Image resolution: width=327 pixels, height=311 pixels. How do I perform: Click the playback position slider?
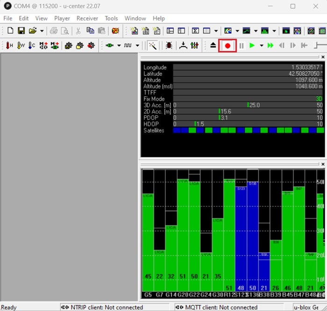coord(320,45)
